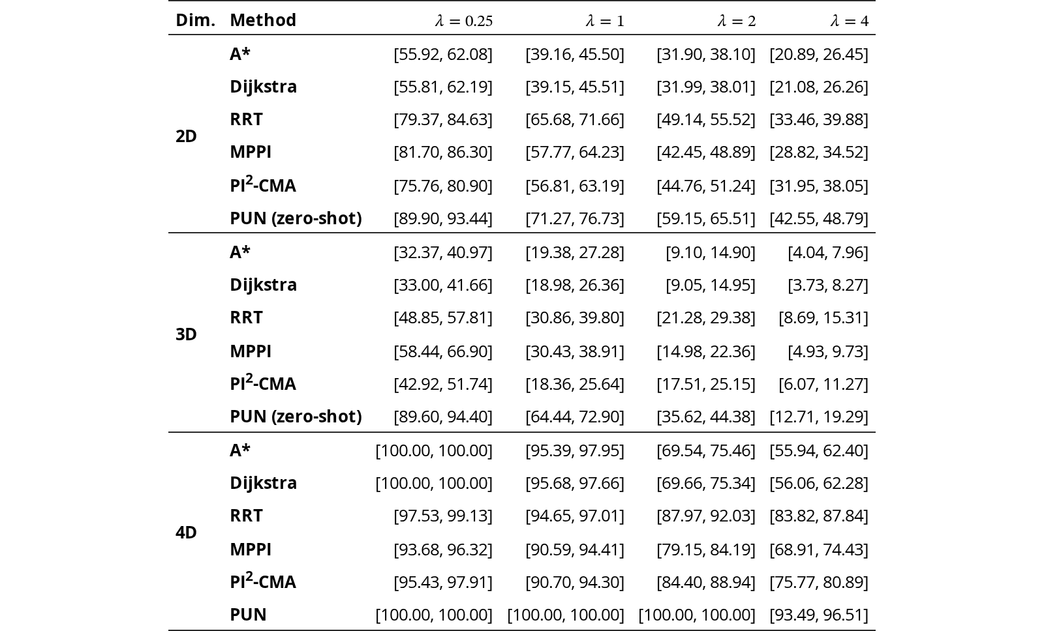1044x631 pixels.
Task: Select the 2D dimension label
Action: pos(186,136)
